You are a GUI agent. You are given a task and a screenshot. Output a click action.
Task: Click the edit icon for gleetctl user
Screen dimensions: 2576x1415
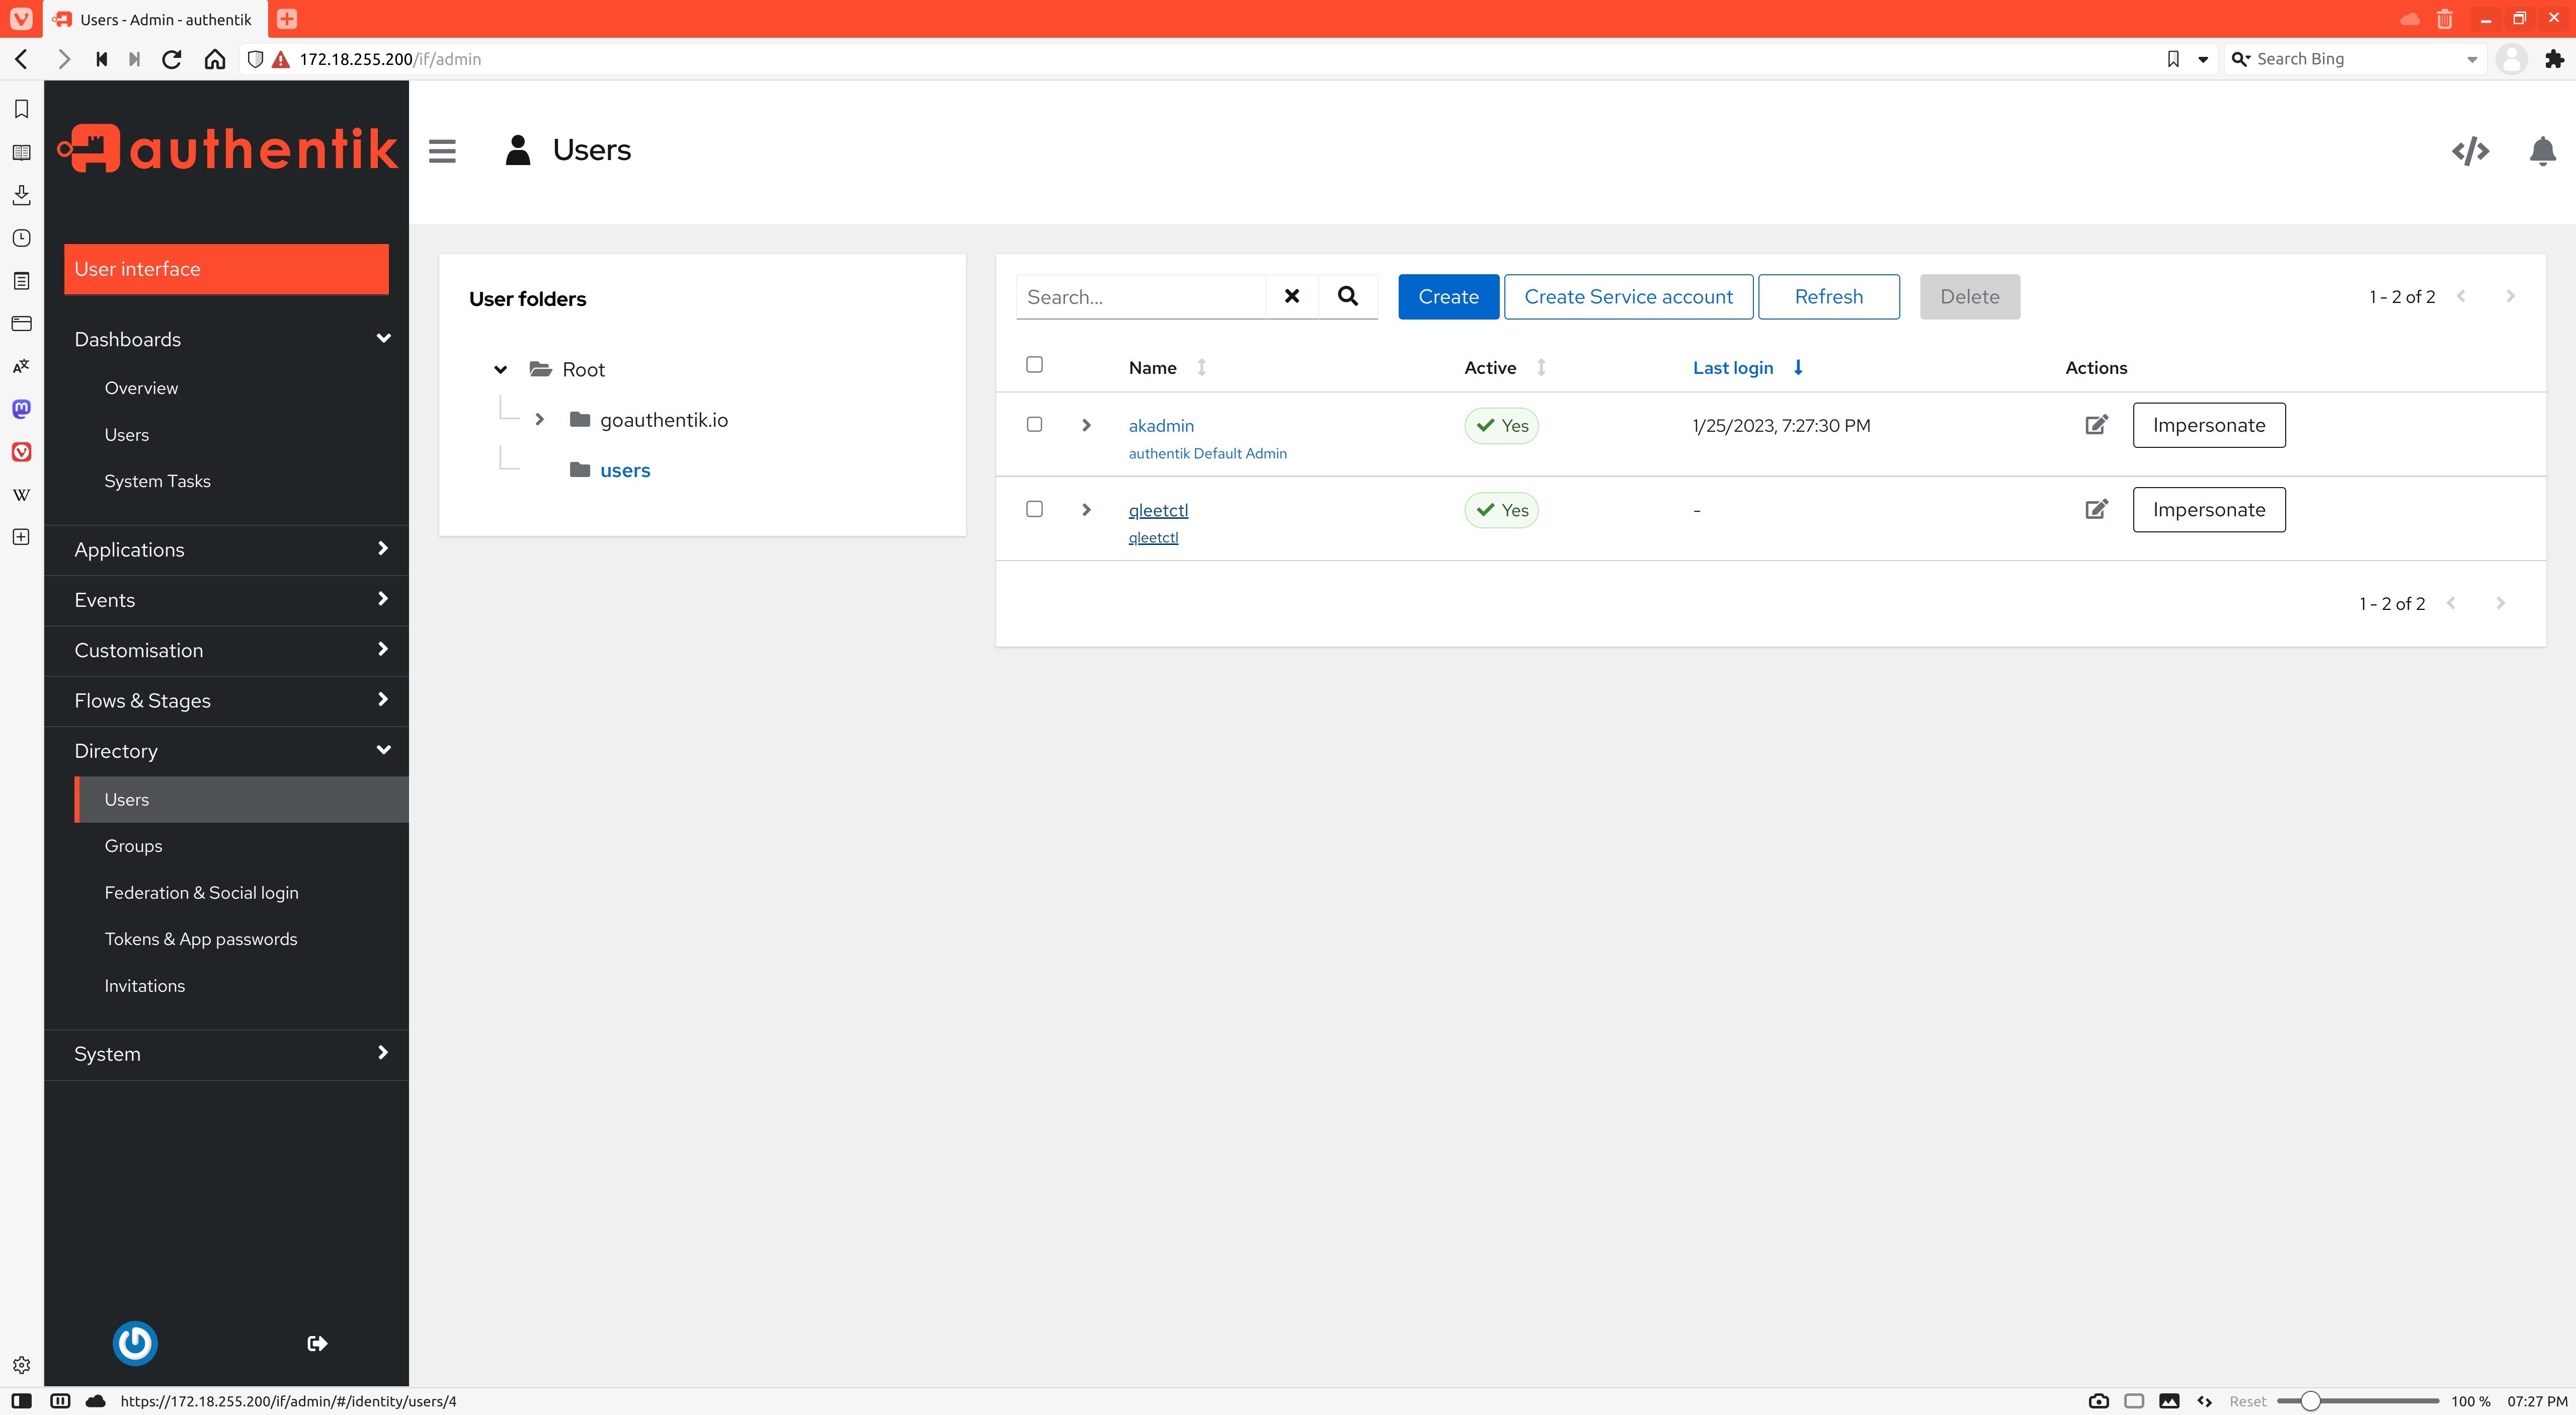pos(2097,509)
